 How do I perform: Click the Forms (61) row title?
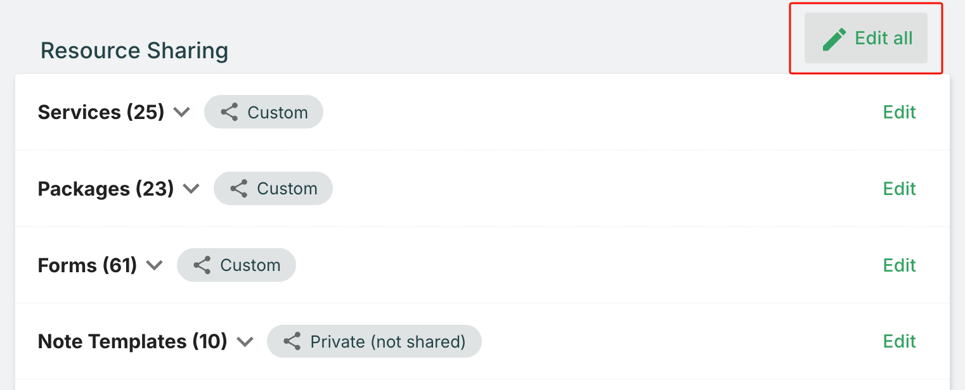click(87, 265)
